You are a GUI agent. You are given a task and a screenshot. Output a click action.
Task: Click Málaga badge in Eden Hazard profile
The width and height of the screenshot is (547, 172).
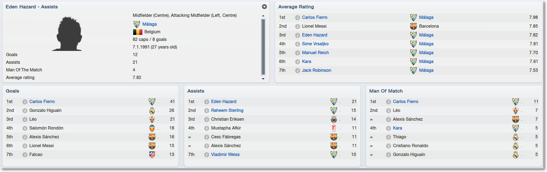click(x=136, y=24)
